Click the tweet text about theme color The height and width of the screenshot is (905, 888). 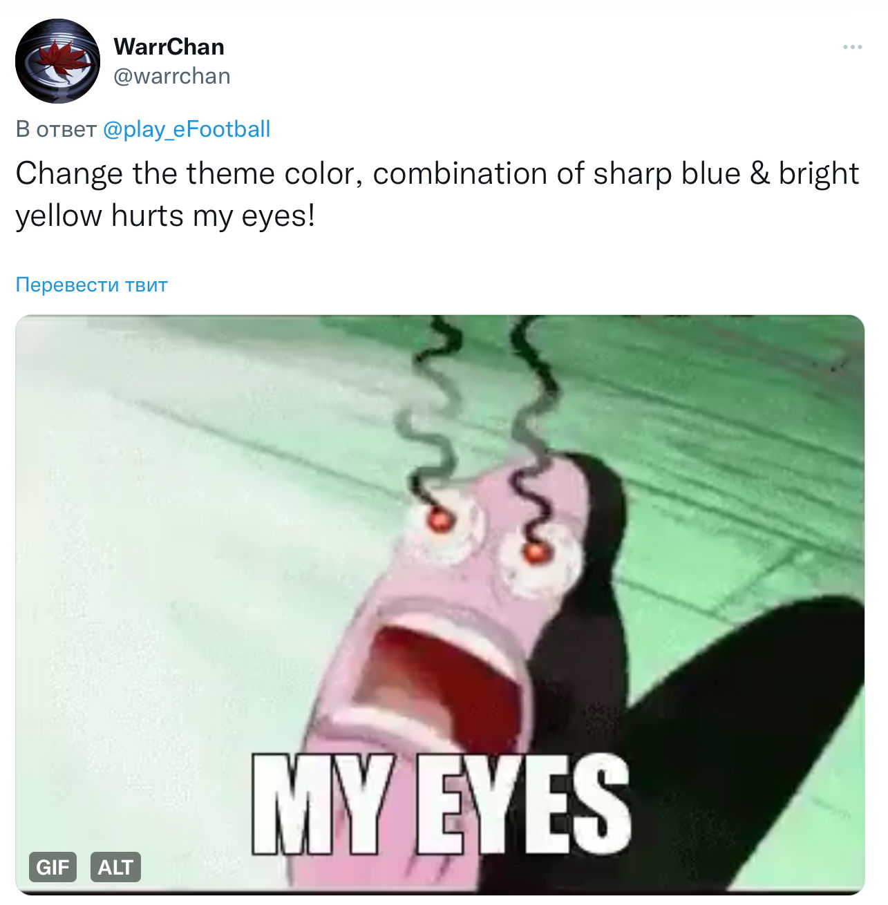pyautogui.click(x=437, y=194)
